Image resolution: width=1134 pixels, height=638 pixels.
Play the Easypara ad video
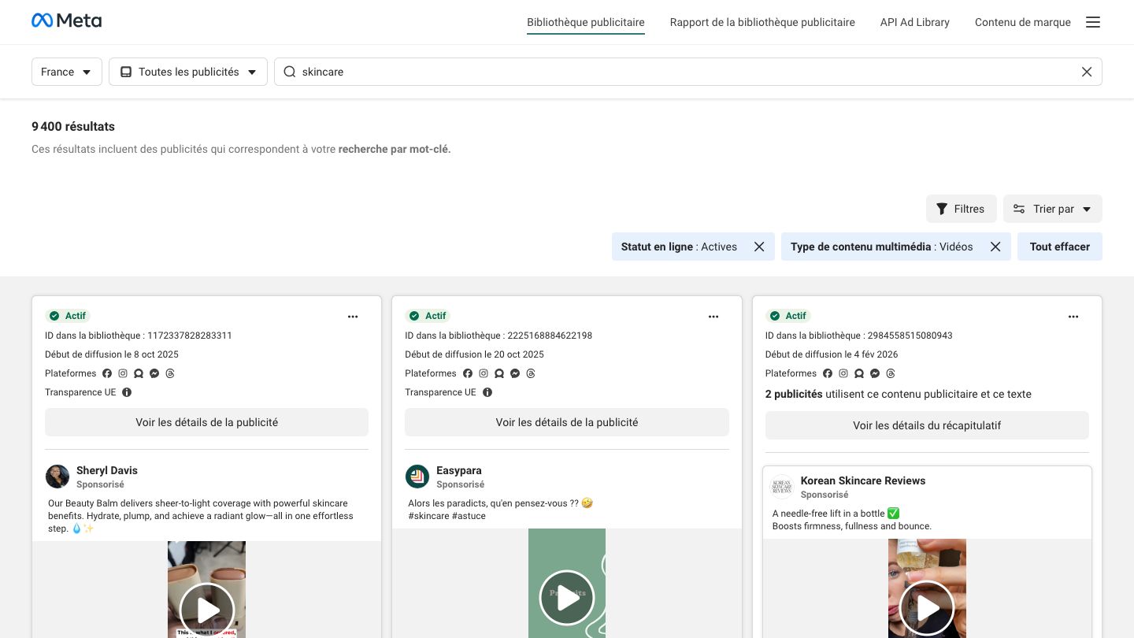click(x=567, y=598)
